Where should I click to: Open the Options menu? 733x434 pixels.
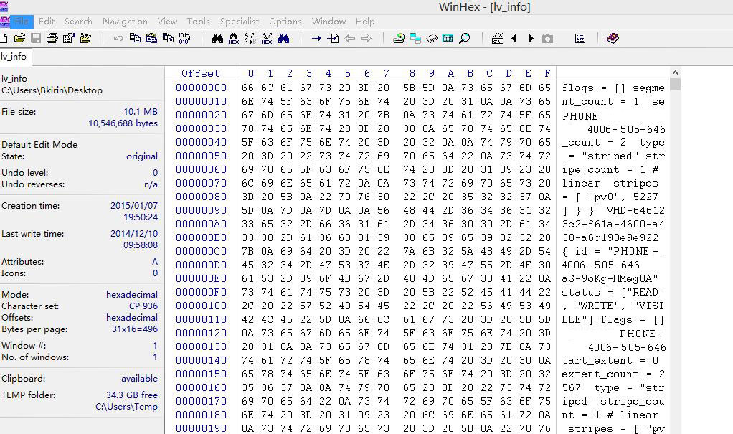(x=285, y=21)
